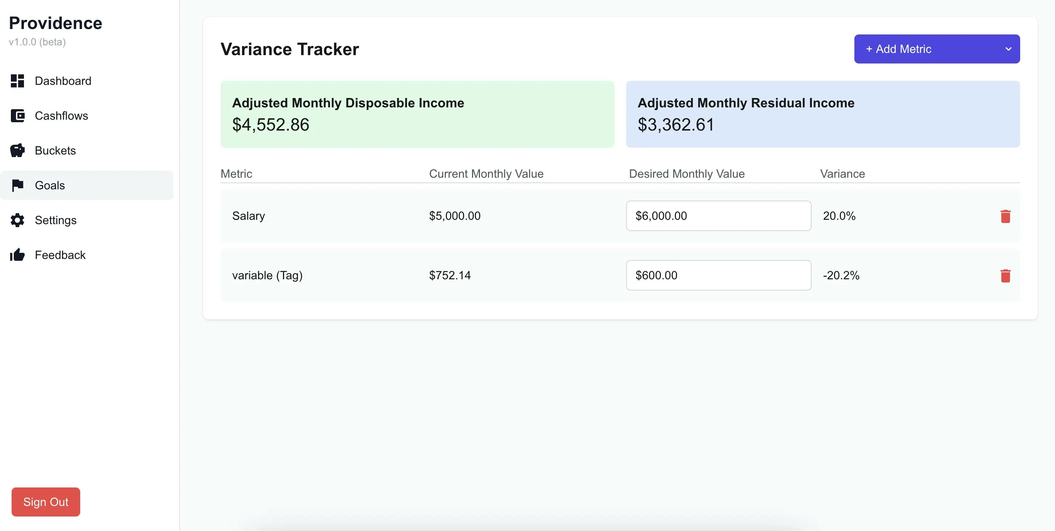The width and height of the screenshot is (1055, 531).
Task: Click the Buckets piggy bank icon
Action: 17,151
